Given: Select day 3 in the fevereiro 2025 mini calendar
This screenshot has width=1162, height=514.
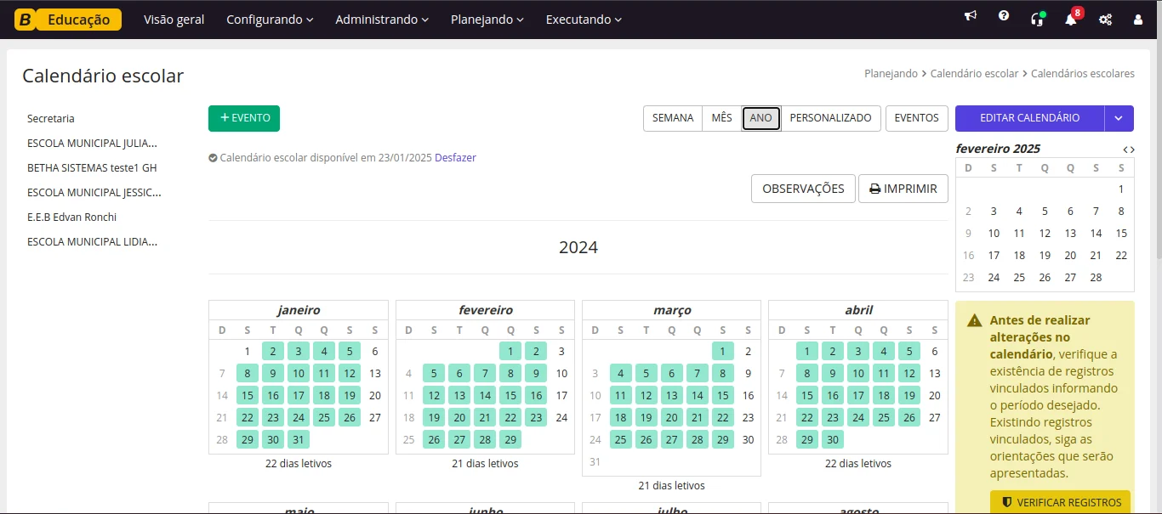Looking at the screenshot, I should (994, 211).
